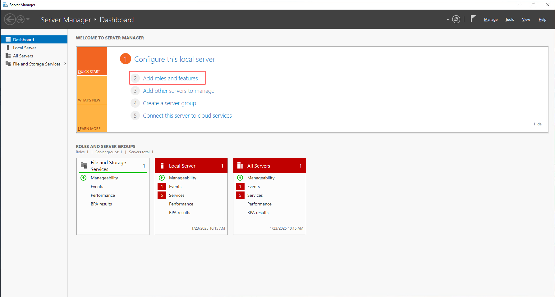Open the Manage menu
This screenshot has height=297, width=555.
coord(491,20)
